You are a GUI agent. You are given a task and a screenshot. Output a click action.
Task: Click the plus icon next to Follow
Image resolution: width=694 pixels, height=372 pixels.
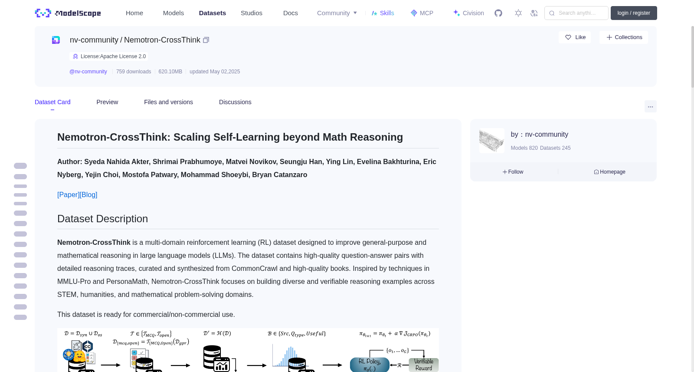505,172
